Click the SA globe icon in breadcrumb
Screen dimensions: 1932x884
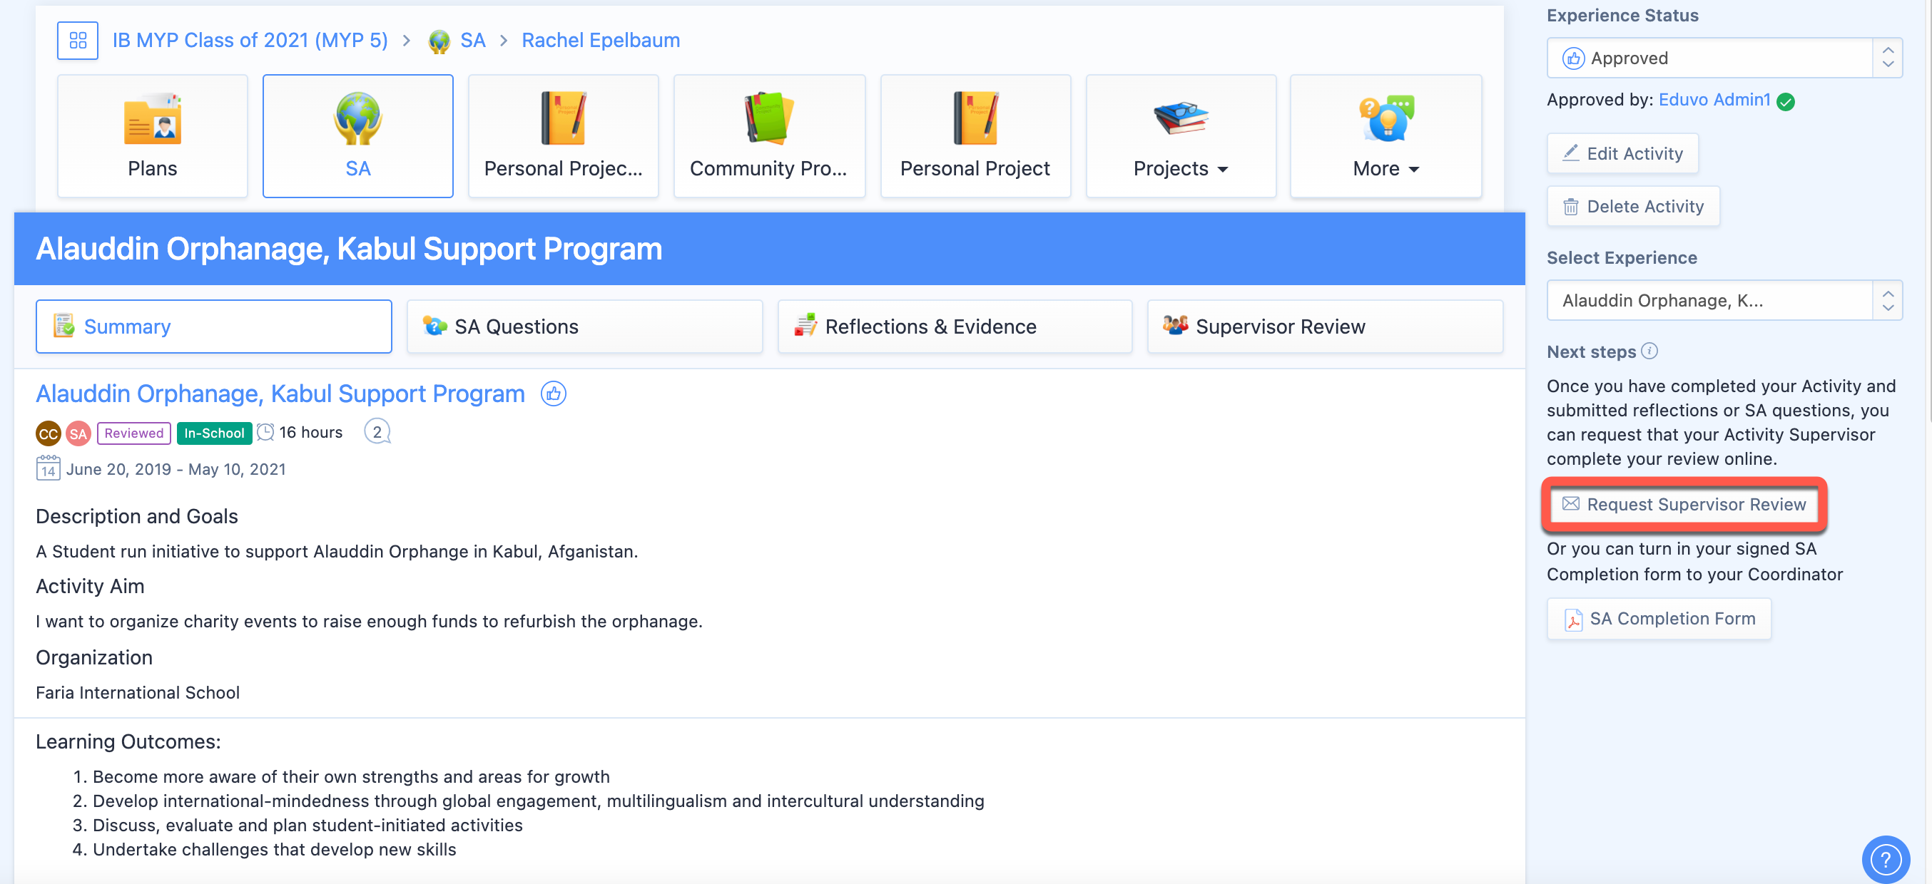tap(439, 41)
